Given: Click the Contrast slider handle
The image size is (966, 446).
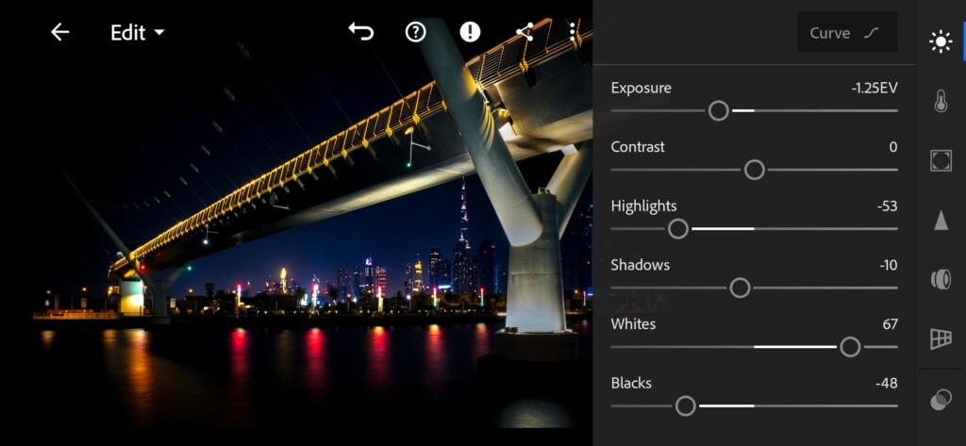Looking at the screenshot, I should pyautogui.click(x=754, y=170).
